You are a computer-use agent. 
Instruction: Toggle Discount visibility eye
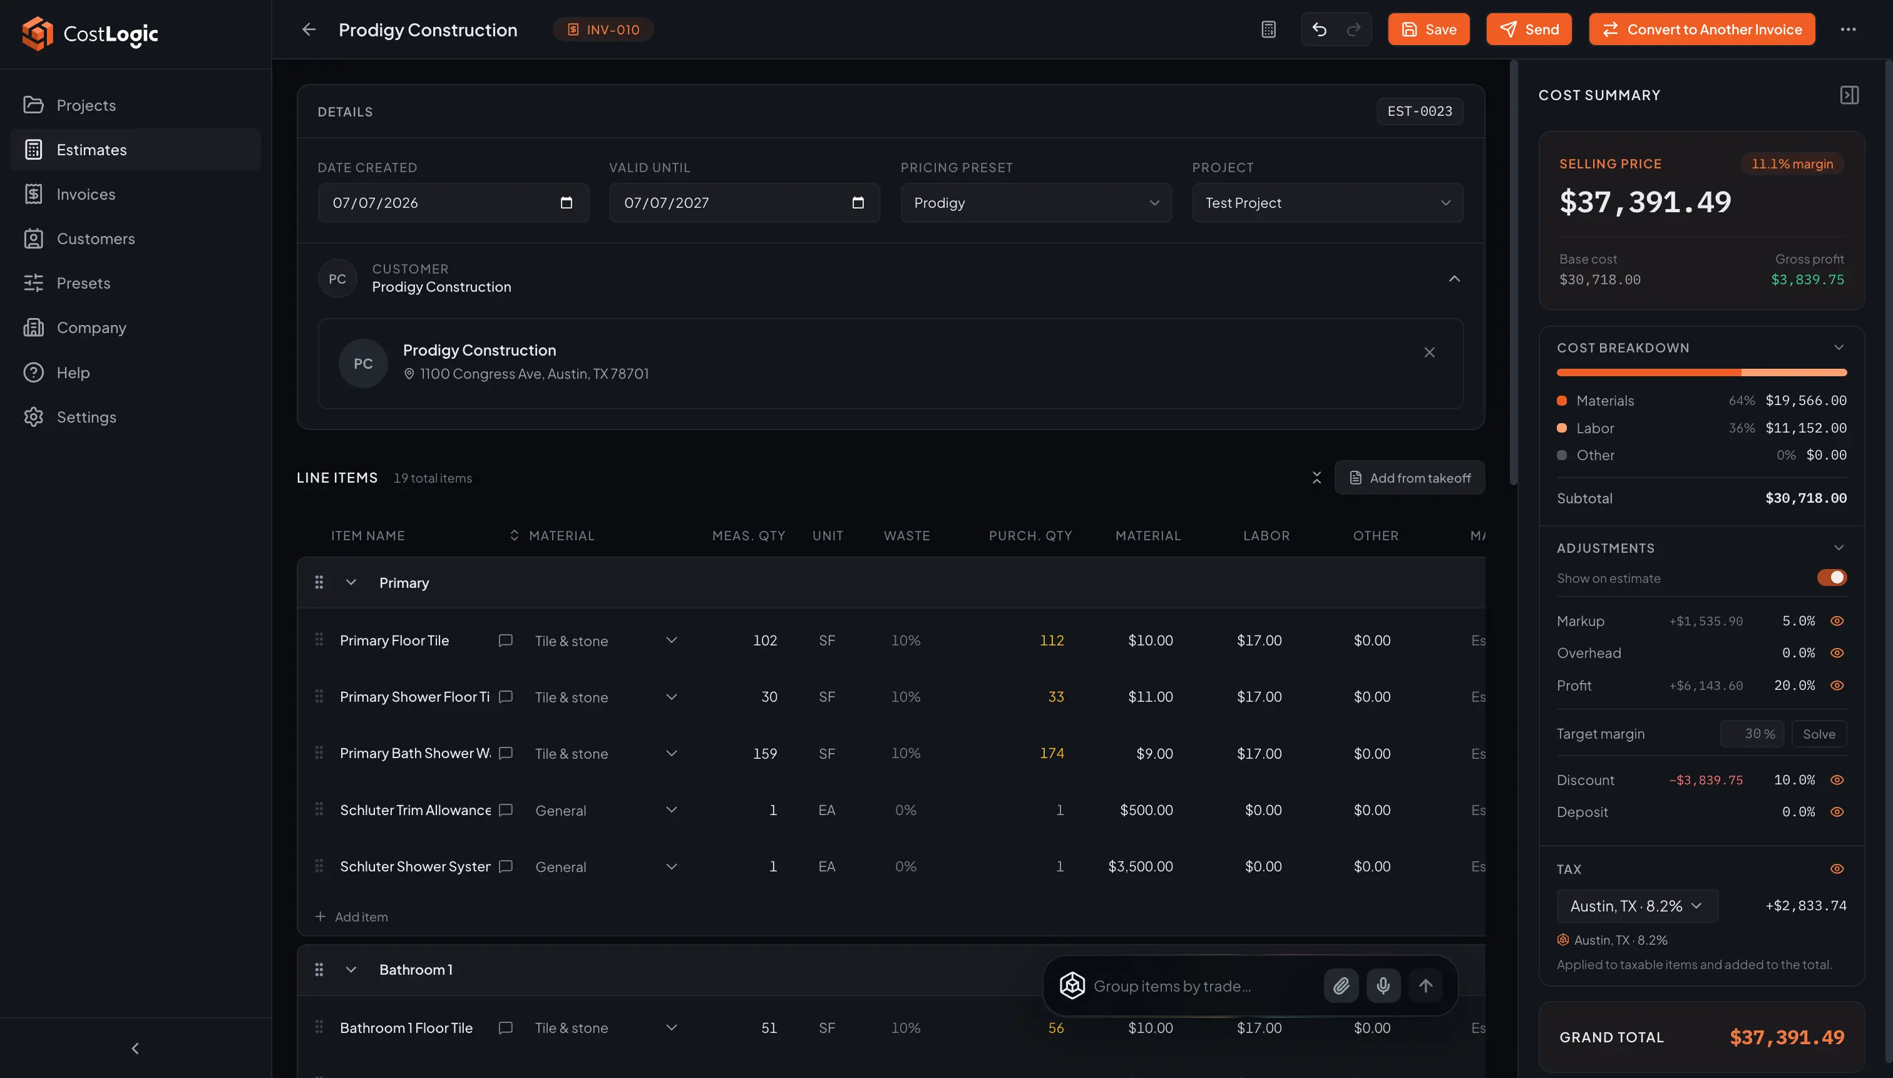1837,781
